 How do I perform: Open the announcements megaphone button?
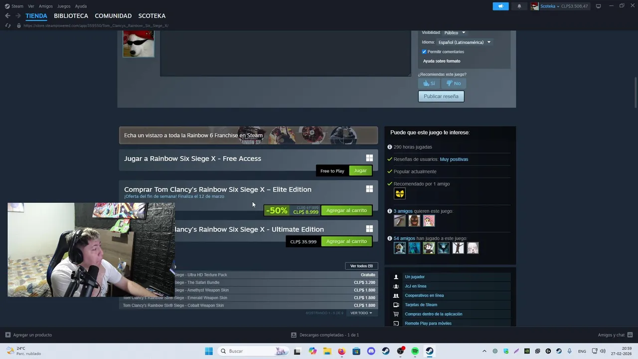(x=500, y=6)
